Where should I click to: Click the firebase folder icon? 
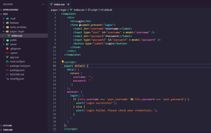pyautogui.click(x=7, y=23)
